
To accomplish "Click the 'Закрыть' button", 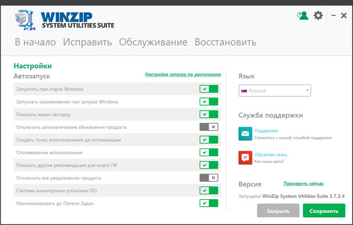I will [278, 211].
